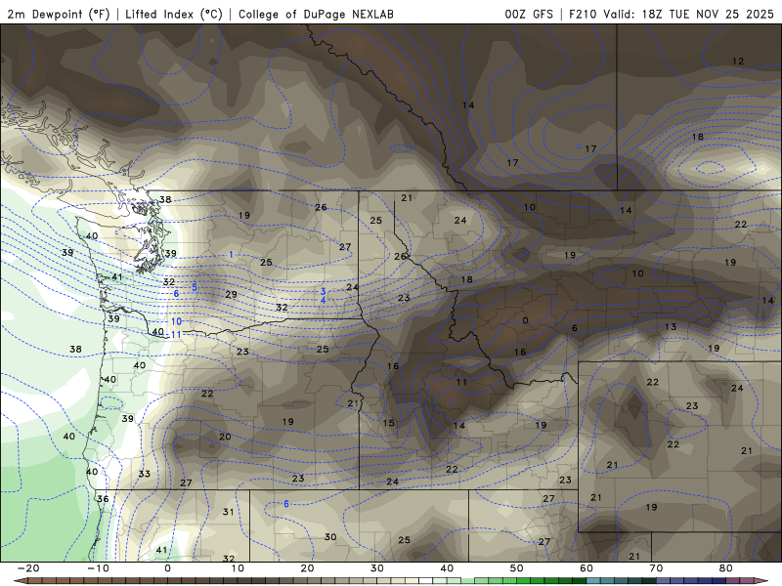The image size is (782, 586).
Task: Click the -20 label on the color scale
Action: tap(28, 568)
